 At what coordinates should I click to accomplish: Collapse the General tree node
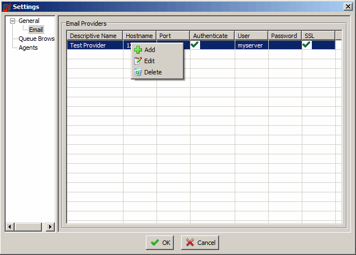(x=13, y=21)
